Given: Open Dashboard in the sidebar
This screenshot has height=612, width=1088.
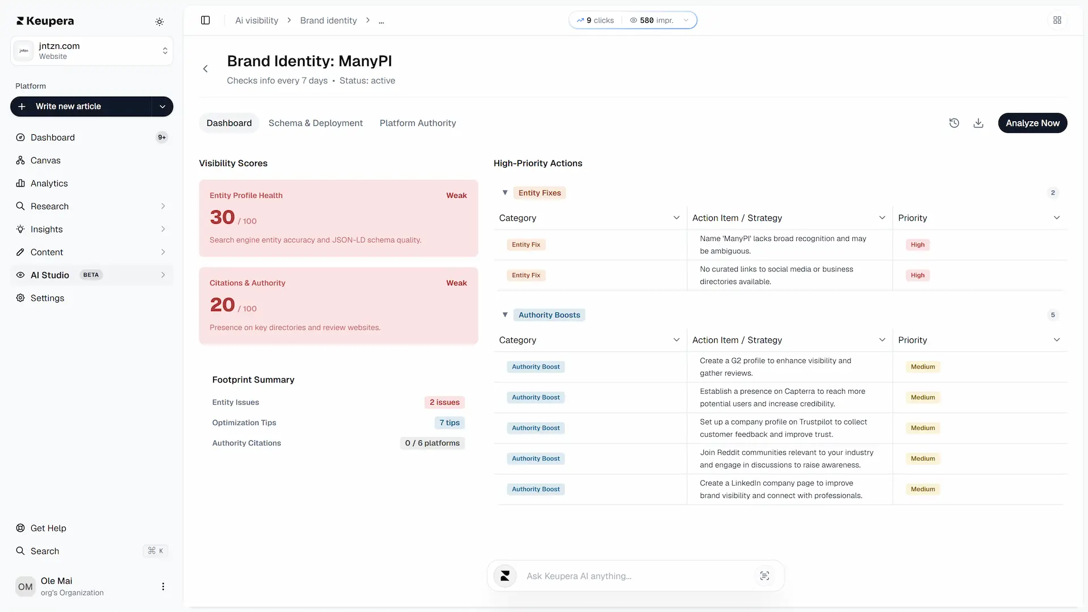Looking at the screenshot, I should click(92, 137).
